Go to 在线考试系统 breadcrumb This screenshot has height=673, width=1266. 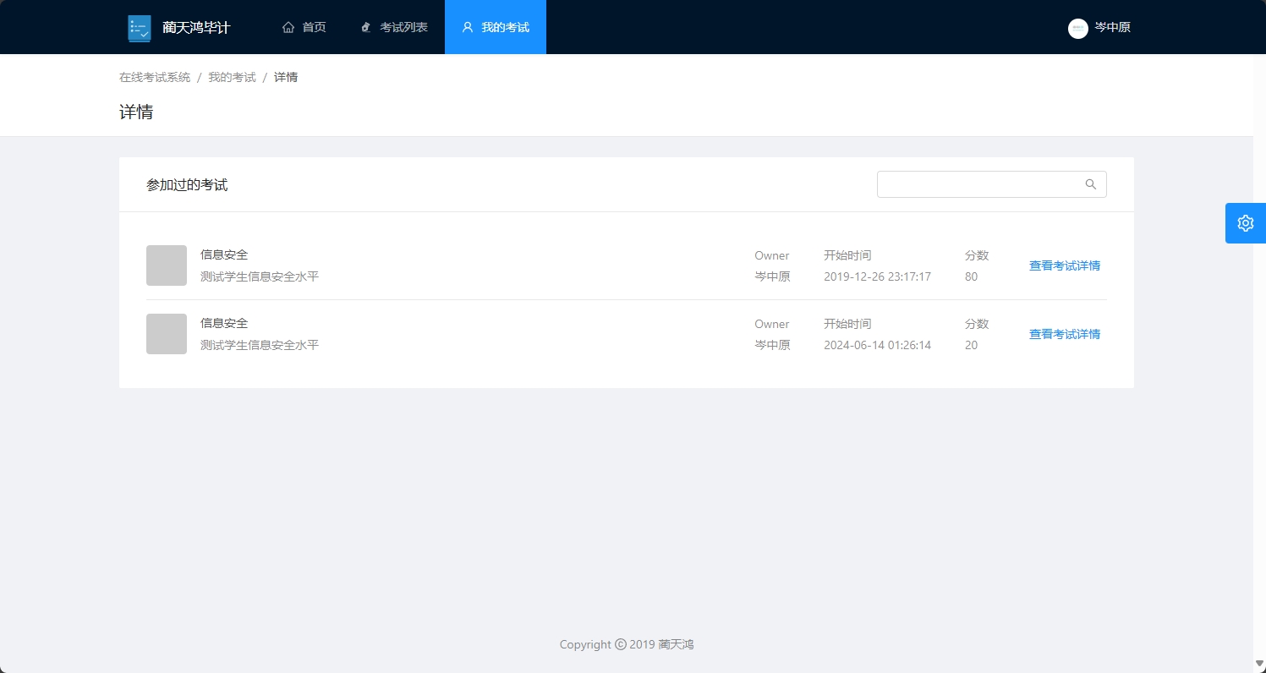tap(155, 77)
